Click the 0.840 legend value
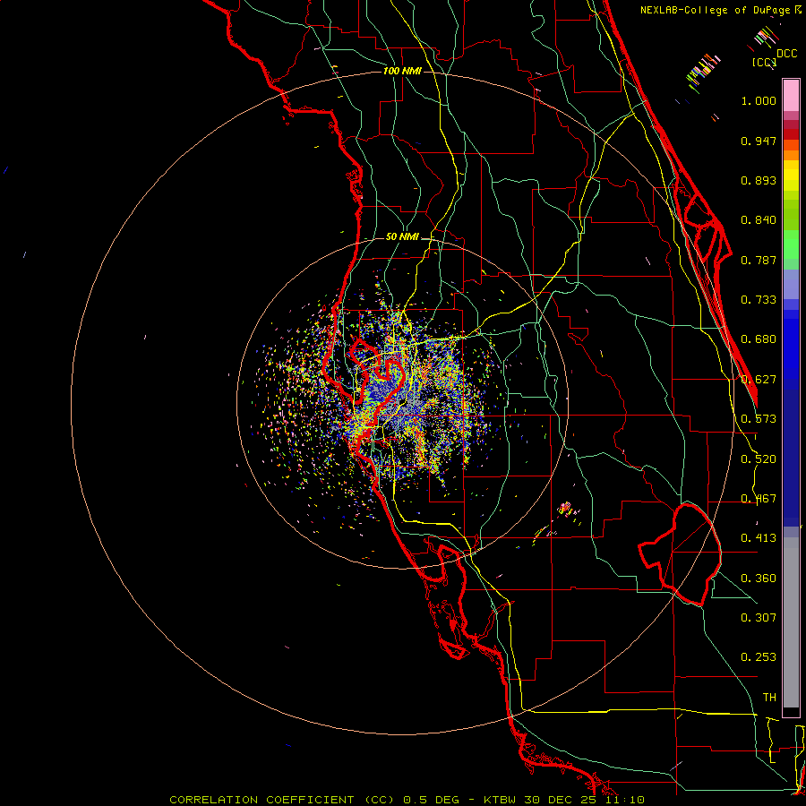 point(759,220)
